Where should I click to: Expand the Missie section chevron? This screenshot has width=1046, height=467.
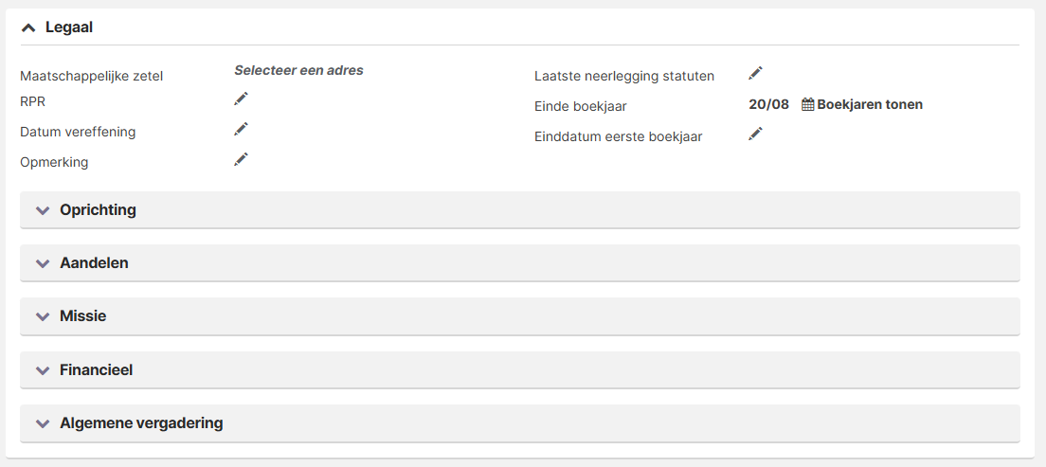pyautogui.click(x=43, y=317)
